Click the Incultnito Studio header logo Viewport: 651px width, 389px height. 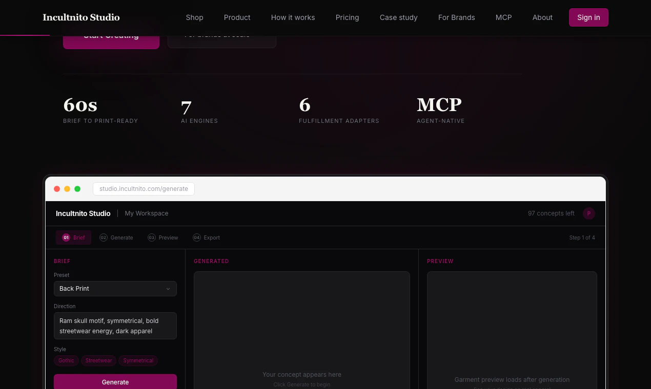point(81,17)
